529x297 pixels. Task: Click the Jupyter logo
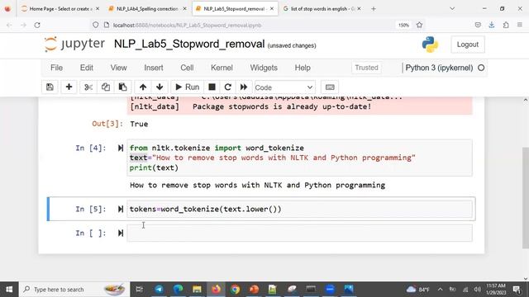pos(74,44)
